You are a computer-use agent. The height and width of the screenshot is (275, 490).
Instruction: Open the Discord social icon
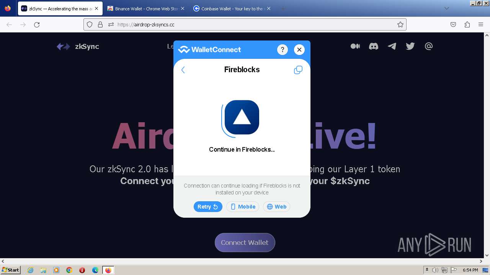(374, 46)
